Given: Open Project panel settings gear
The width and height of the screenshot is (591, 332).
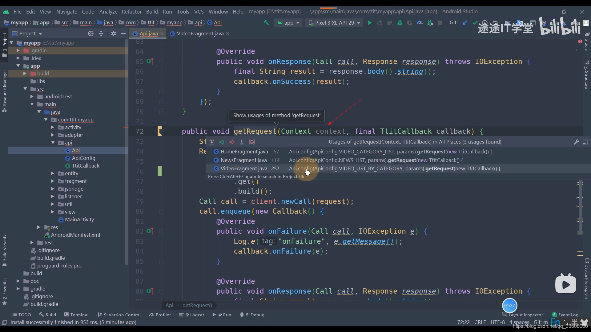Looking at the screenshot, I should pos(114,34).
